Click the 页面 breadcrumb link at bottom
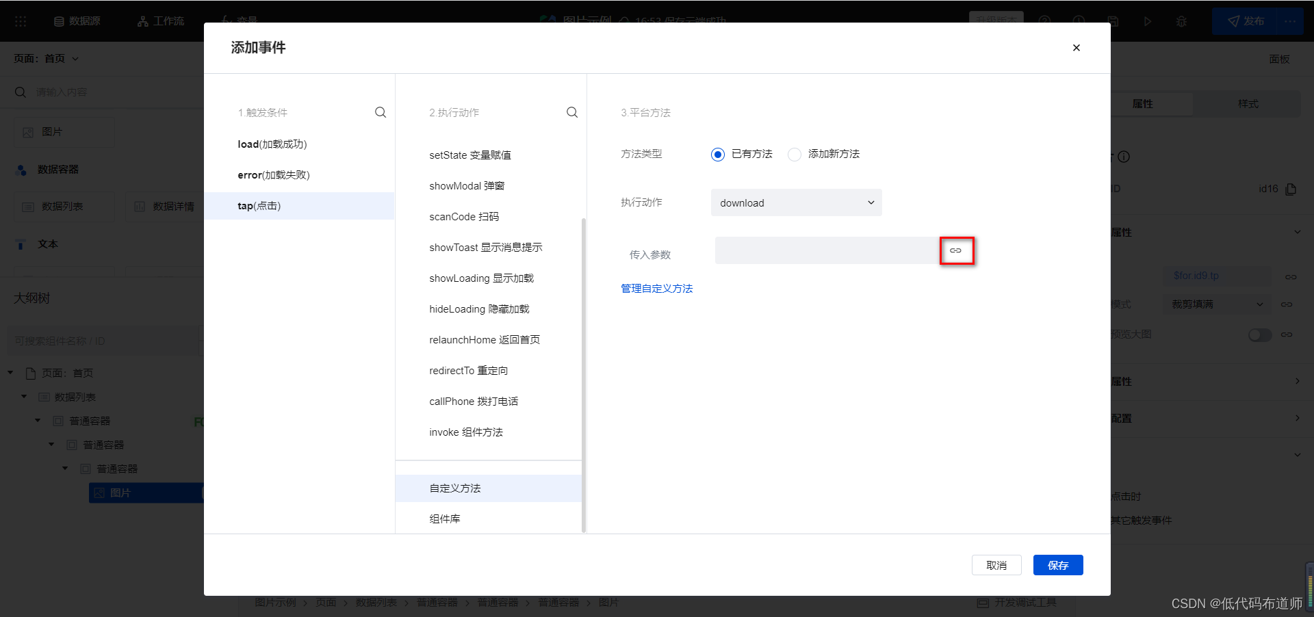Image resolution: width=1314 pixels, height=617 pixels. point(326,603)
